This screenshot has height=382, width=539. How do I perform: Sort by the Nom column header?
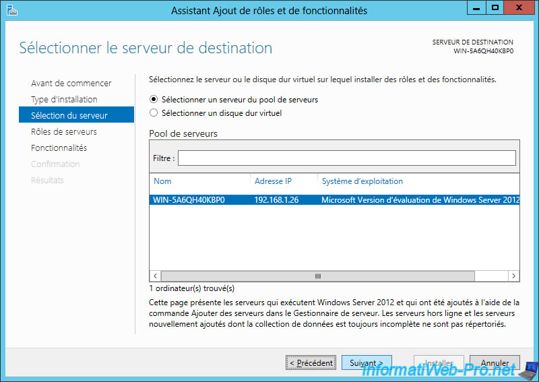point(162,181)
